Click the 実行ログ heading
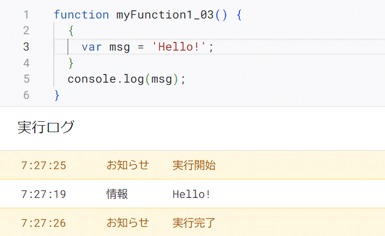The height and width of the screenshot is (236, 385). (x=46, y=127)
